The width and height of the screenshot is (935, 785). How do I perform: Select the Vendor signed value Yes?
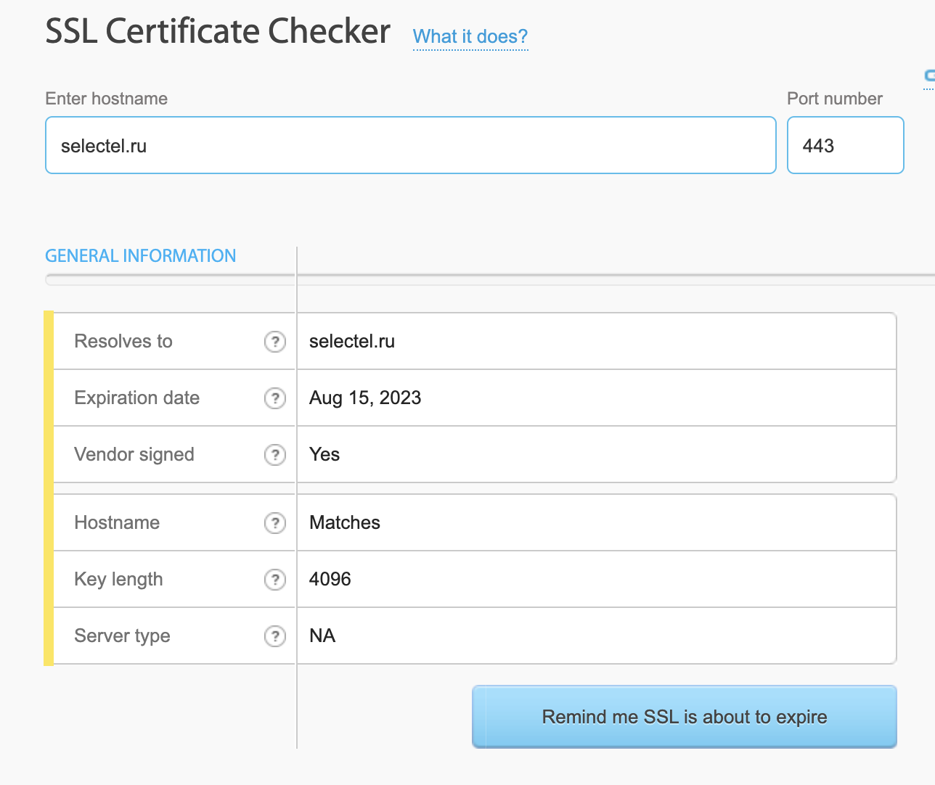pyautogui.click(x=324, y=455)
